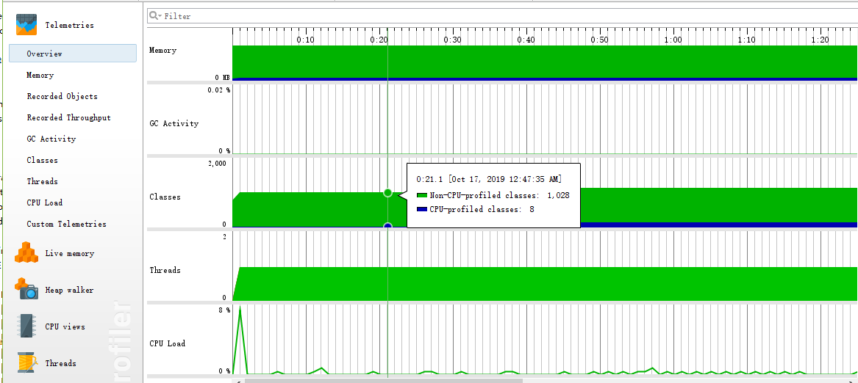
Task: Click the 1:00 timeline tick label
Action: (x=673, y=40)
